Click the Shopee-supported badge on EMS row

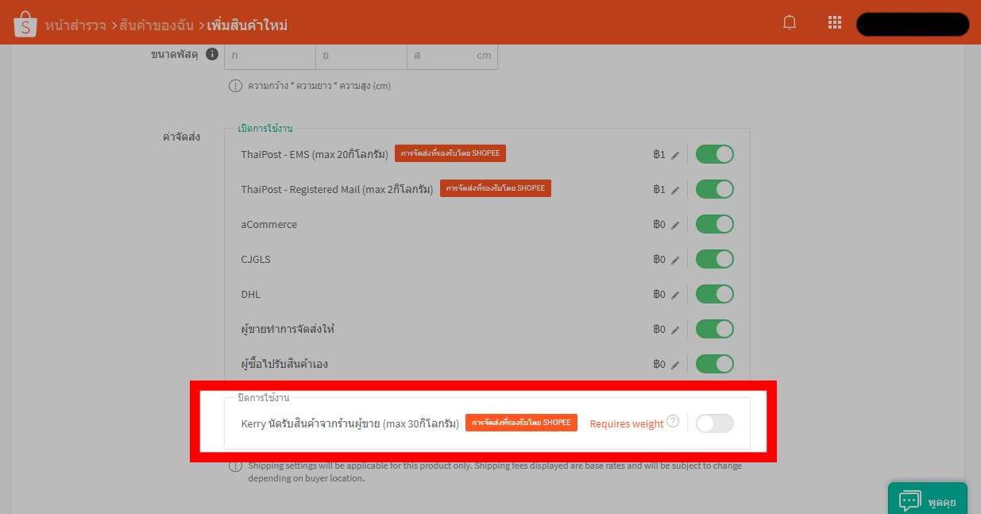point(450,153)
